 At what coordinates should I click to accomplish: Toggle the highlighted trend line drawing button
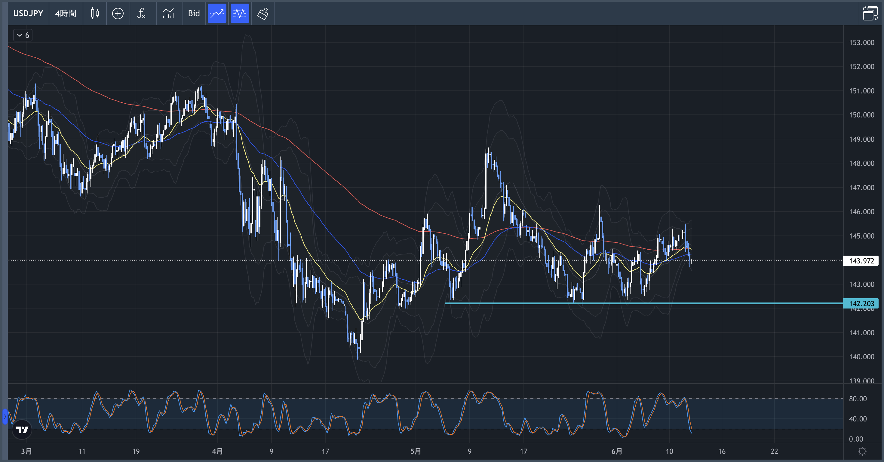(217, 13)
